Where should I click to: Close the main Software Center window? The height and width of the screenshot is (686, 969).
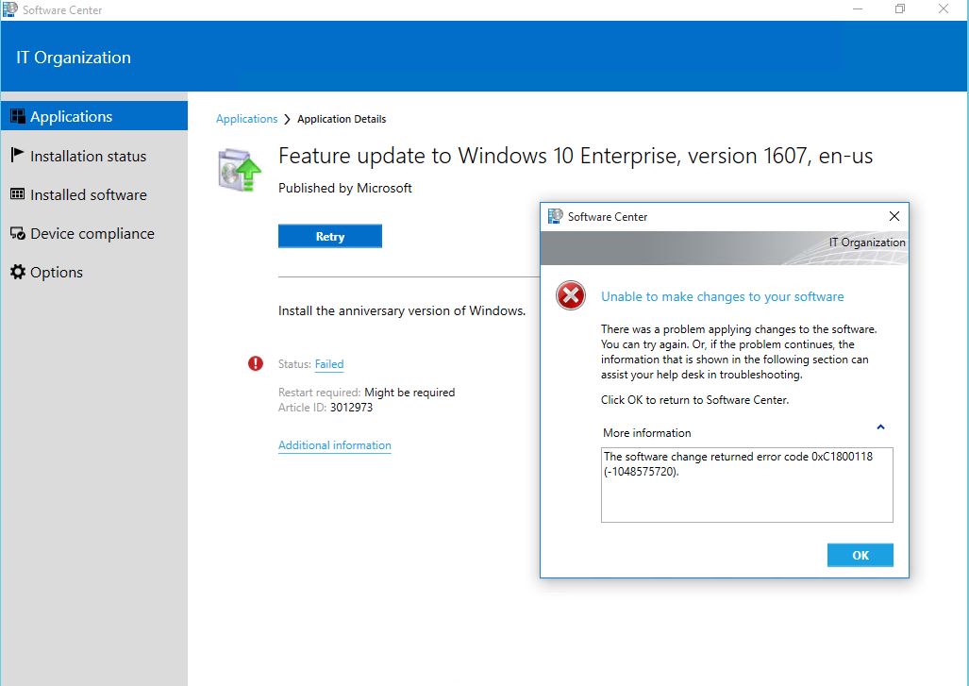pos(943,8)
